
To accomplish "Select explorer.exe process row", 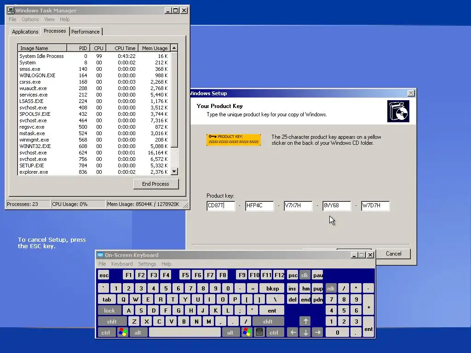I will tap(94, 172).
